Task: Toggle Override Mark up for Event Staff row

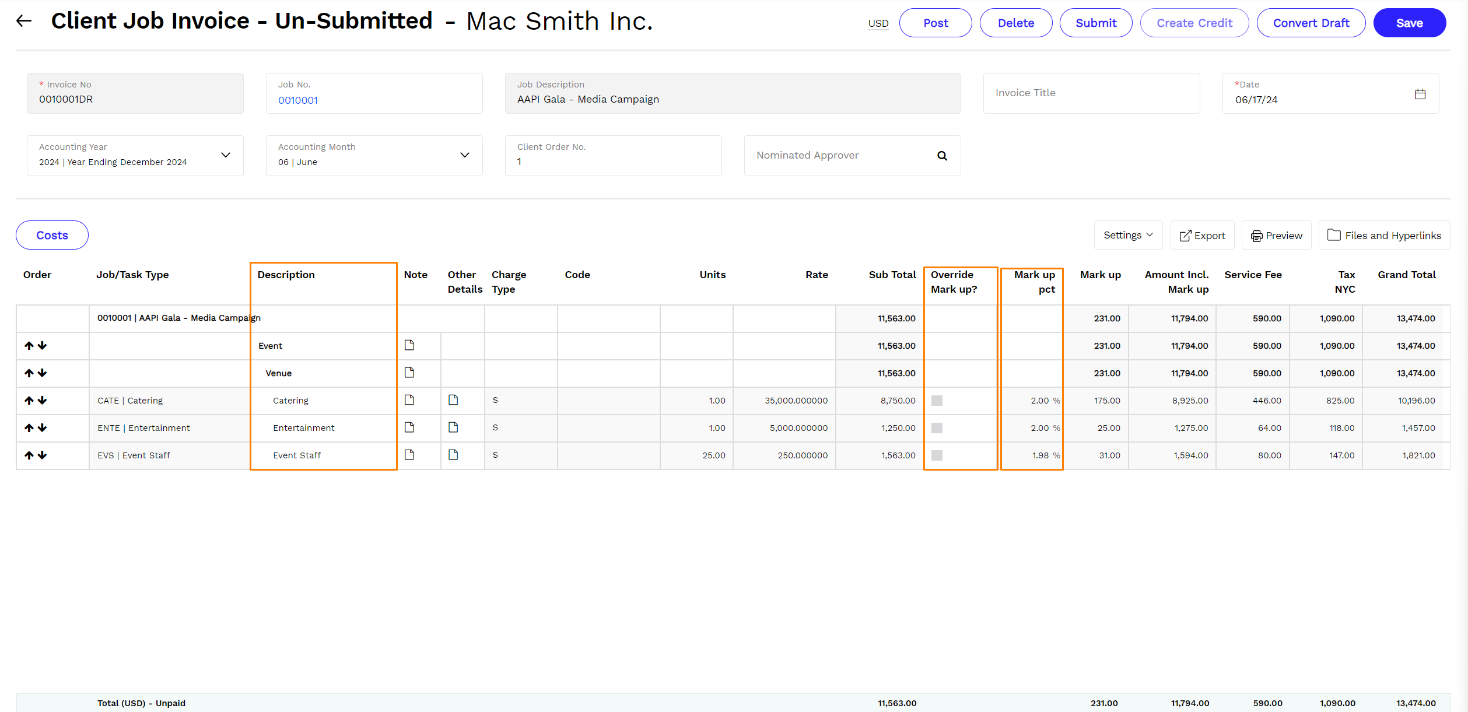Action: pyautogui.click(x=937, y=455)
